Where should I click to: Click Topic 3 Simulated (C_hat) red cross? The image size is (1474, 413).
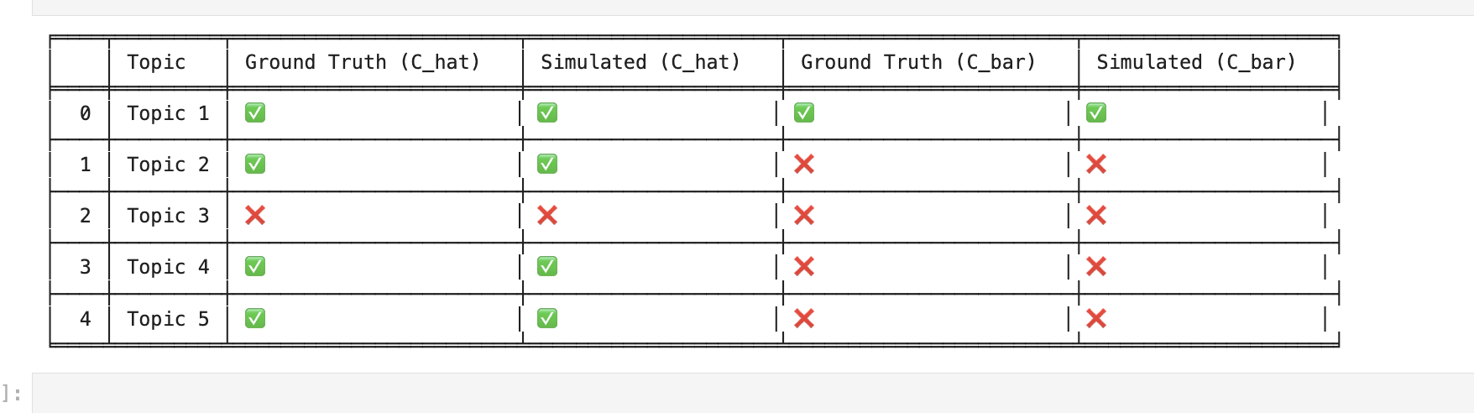coord(547,216)
